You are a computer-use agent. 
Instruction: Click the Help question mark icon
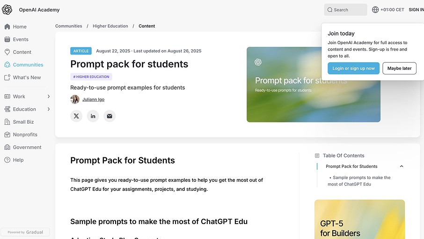[7, 160]
